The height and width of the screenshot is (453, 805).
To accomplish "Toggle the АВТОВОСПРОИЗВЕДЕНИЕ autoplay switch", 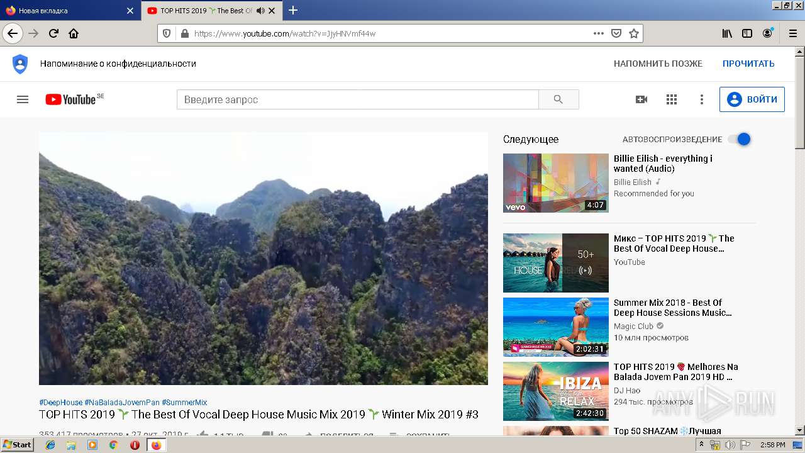I will [x=740, y=139].
